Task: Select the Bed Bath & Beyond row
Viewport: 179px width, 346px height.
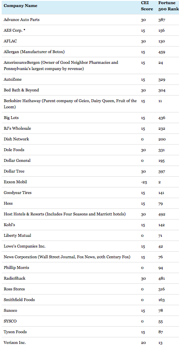Action: [x=89, y=90]
